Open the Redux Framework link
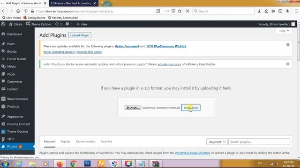The image size is (300, 168). [x=127, y=46]
